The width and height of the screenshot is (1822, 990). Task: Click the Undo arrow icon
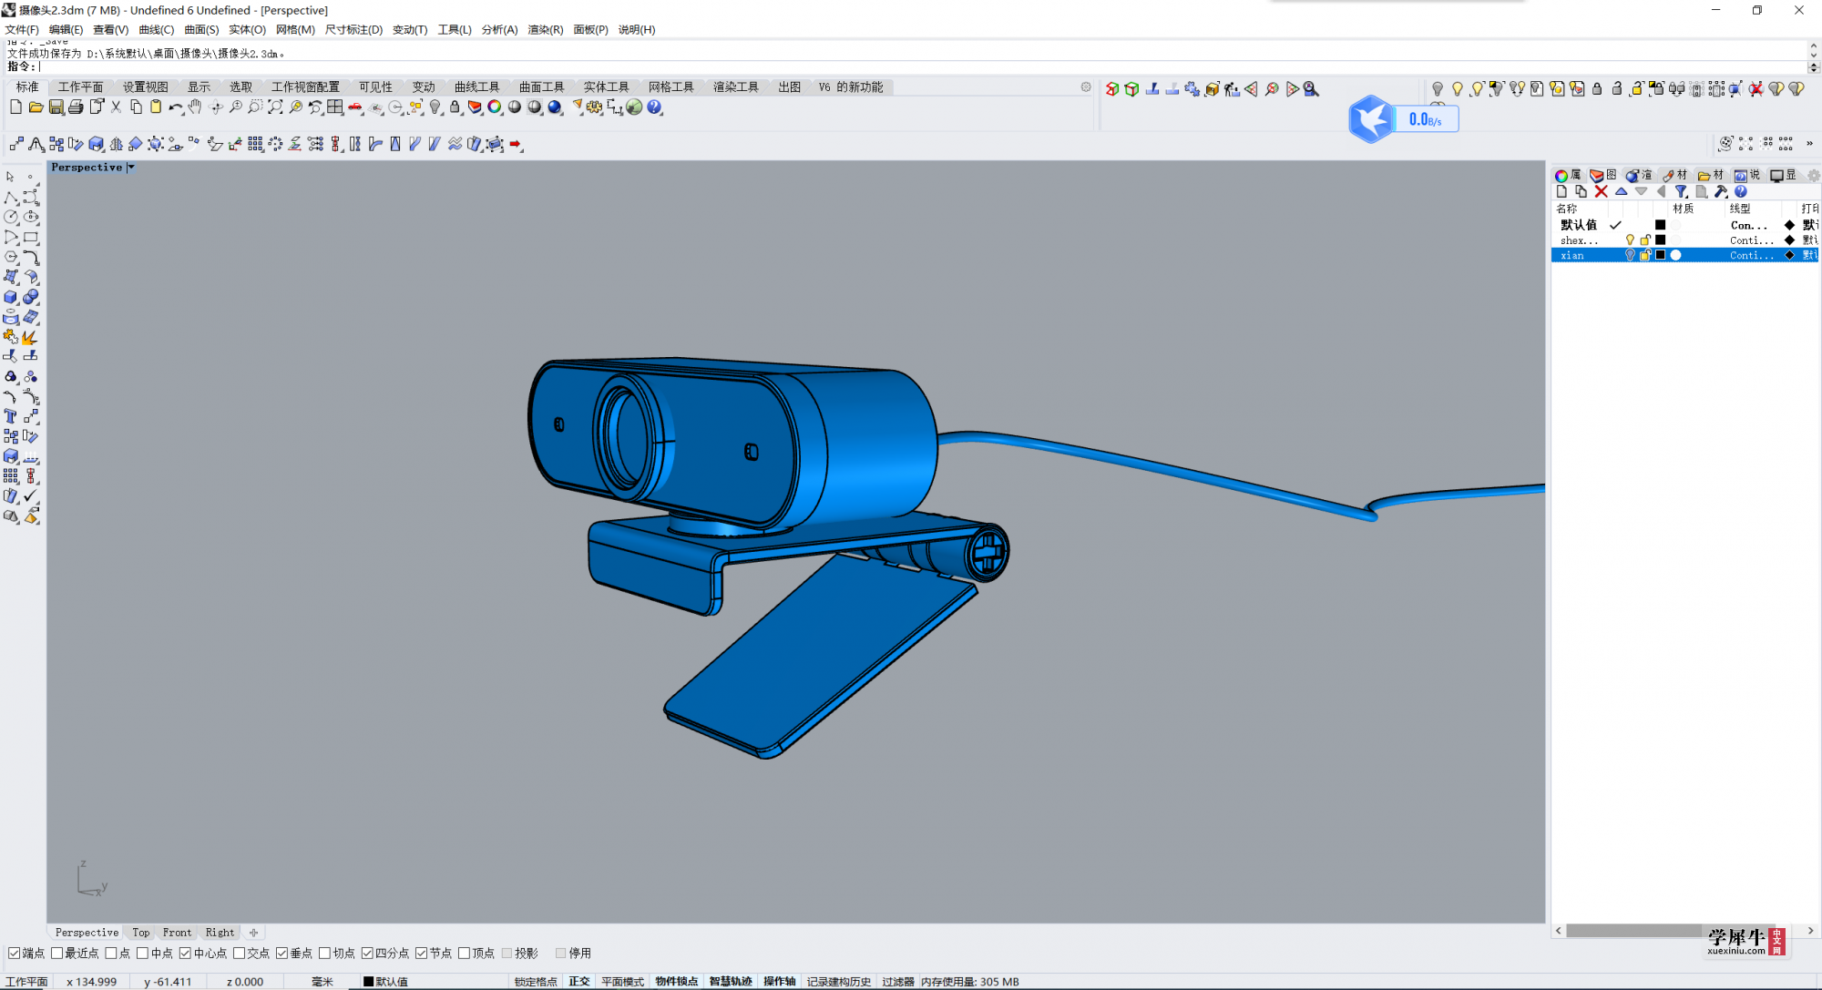pyautogui.click(x=176, y=107)
